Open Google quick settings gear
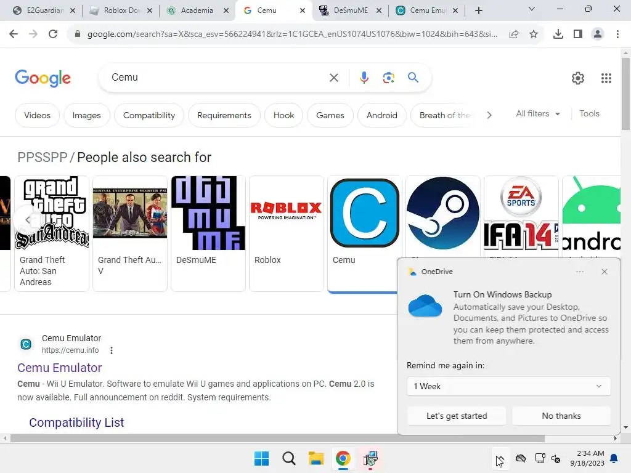The width and height of the screenshot is (631, 473). (x=578, y=78)
